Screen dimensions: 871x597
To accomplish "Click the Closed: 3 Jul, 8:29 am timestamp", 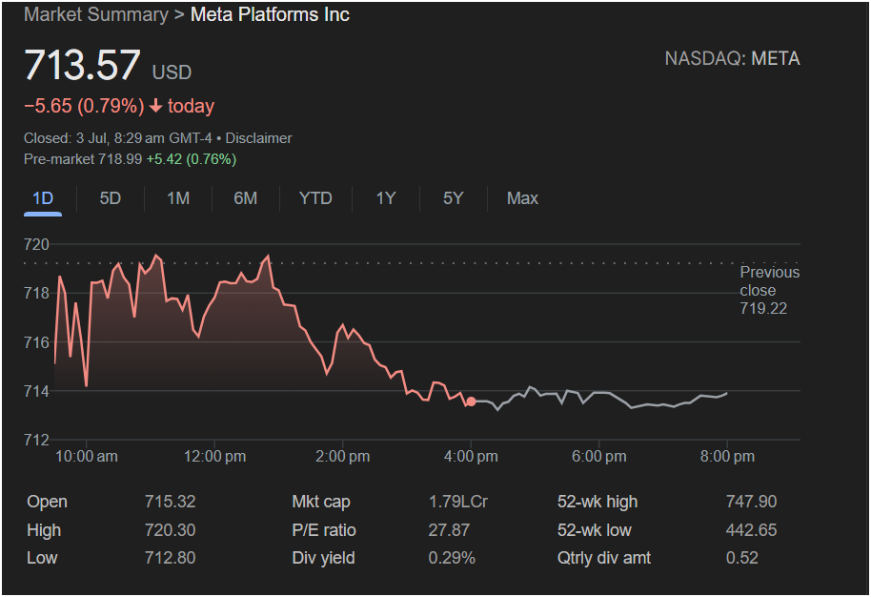I will coord(118,138).
